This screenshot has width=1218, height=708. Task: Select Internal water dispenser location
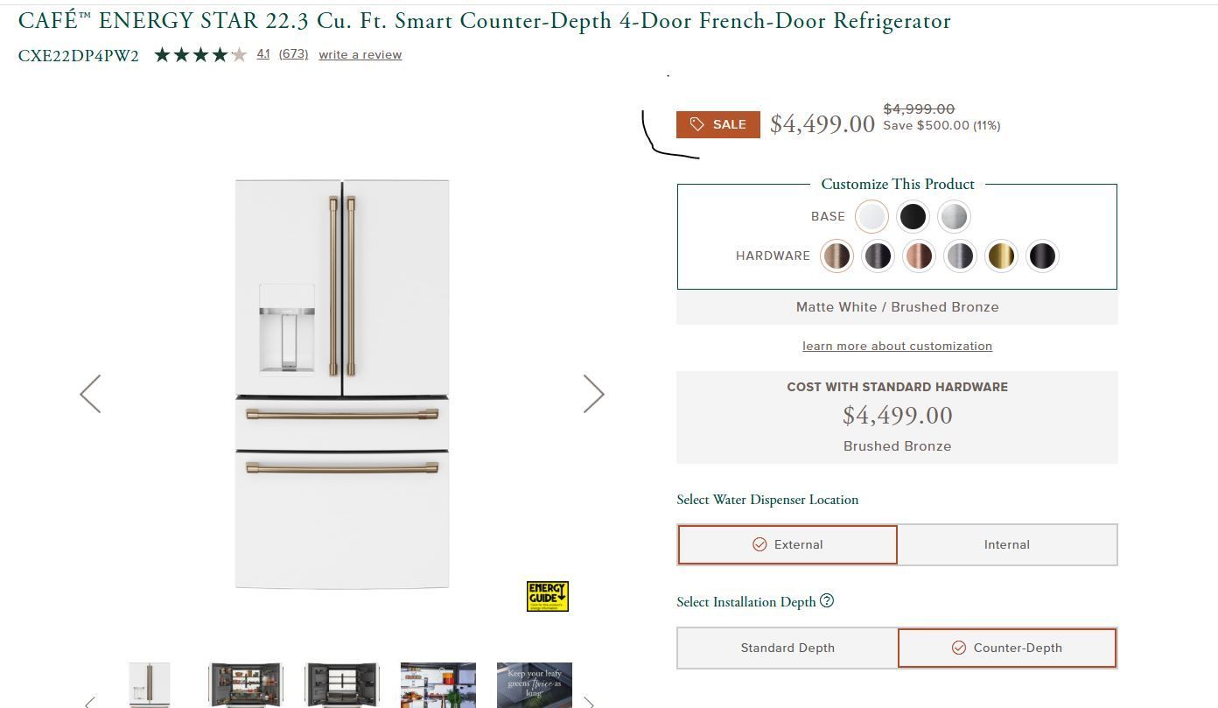pyautogui.click(x=1007, y=544)
